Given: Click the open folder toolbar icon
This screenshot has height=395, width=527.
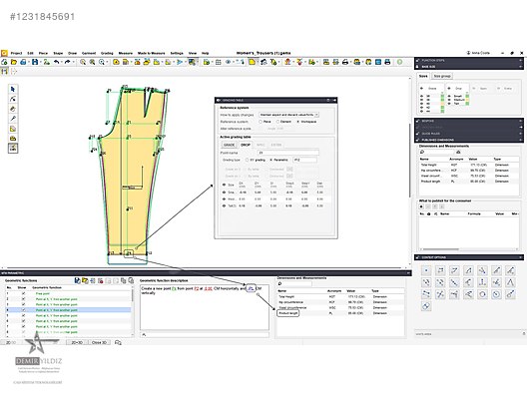Looking at the screenshot, I should click(14, 62).
